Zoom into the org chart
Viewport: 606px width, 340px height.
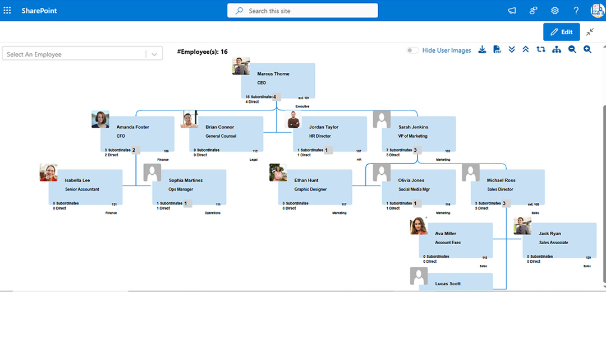coord(587,49)
